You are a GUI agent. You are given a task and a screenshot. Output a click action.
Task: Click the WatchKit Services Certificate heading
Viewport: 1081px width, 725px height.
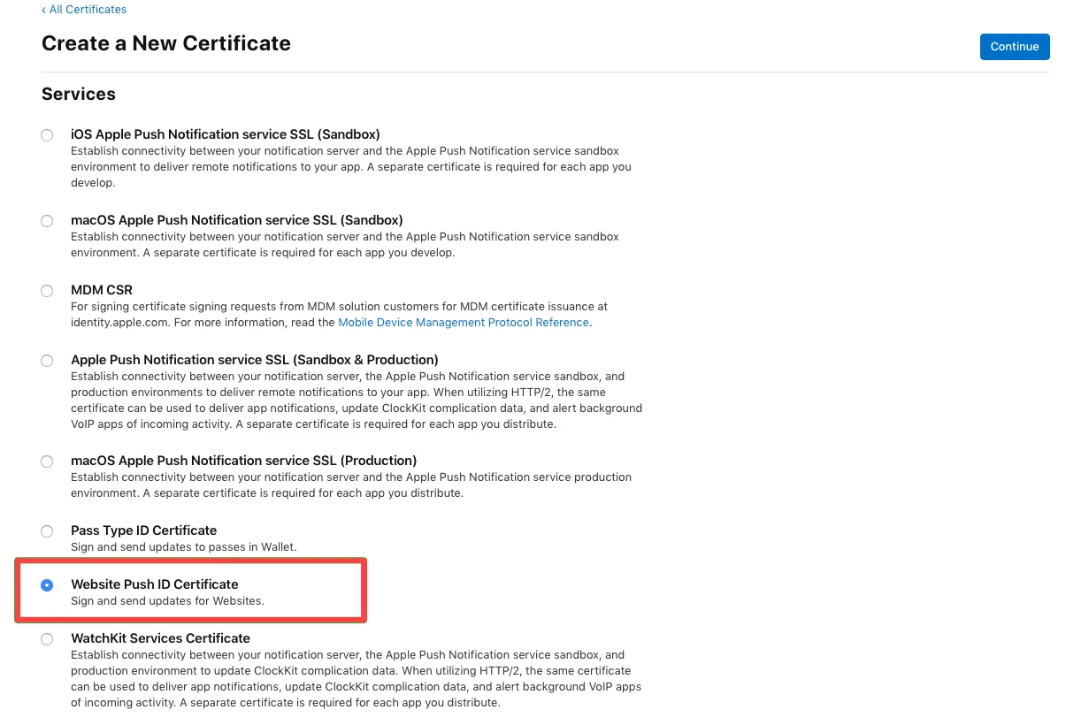click(160, 638)
